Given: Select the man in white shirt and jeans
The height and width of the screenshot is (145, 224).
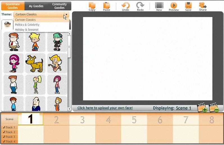Looking at the screenshot, I should click(x=13, y=85).
